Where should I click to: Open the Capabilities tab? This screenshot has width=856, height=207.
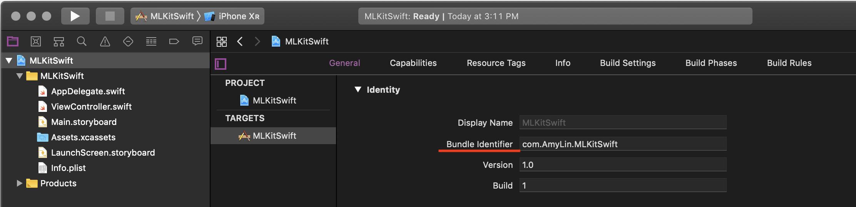point(413,63)
